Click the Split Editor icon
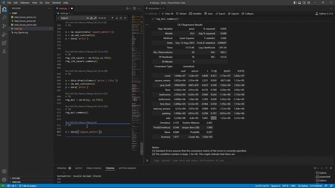 point(135,8)
